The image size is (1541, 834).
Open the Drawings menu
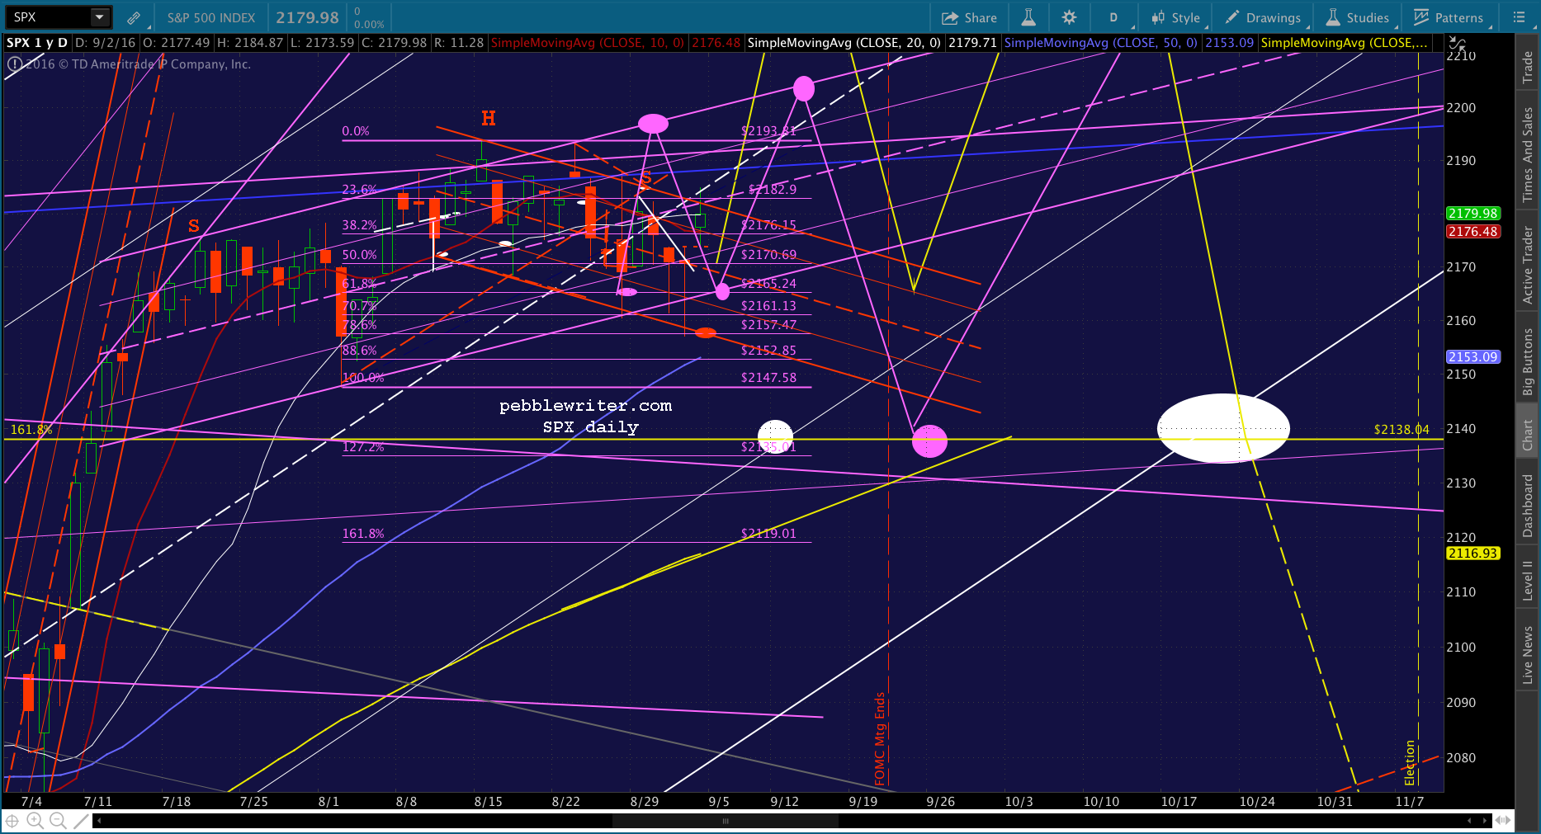1263,17
